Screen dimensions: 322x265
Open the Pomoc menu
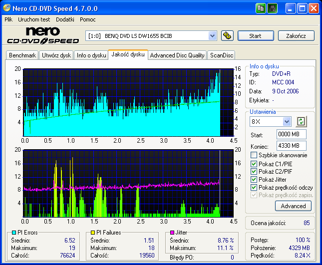tap(88, 19)
